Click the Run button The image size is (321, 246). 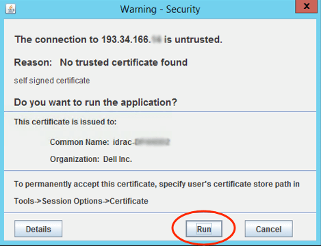coord(204,229)
